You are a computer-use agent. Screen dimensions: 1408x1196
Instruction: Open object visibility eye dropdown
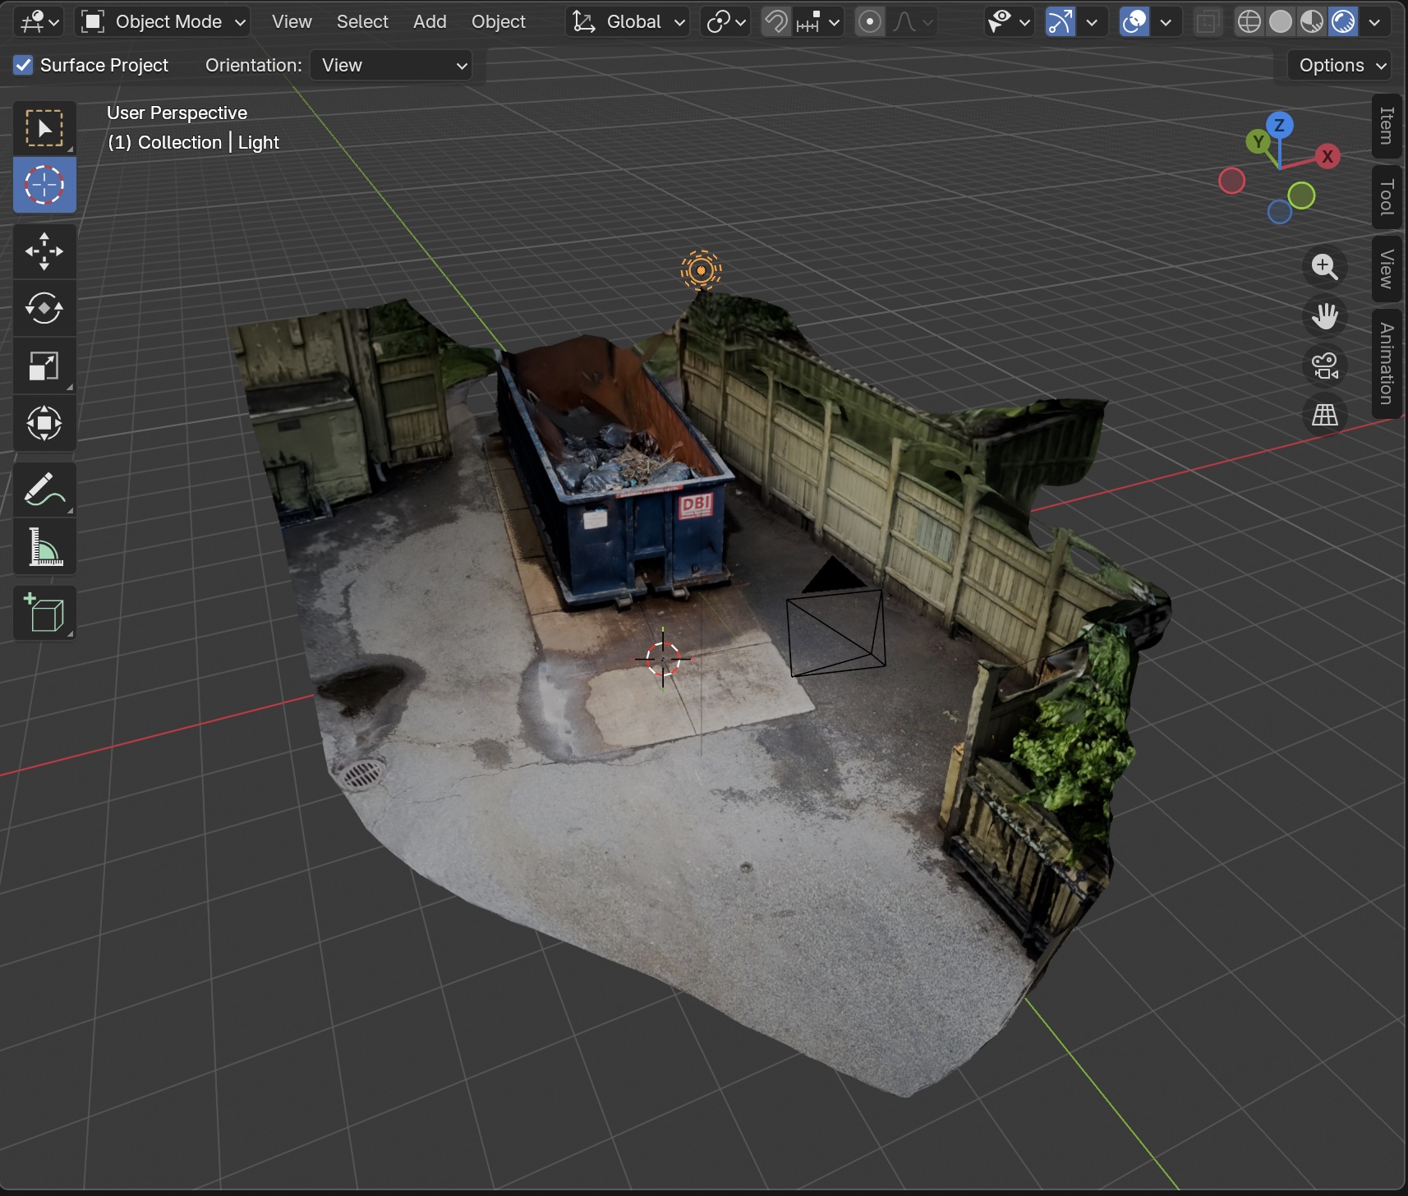(x=1008, y=22)
